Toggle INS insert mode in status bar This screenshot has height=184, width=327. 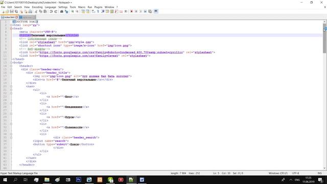(x=319, y=173)
